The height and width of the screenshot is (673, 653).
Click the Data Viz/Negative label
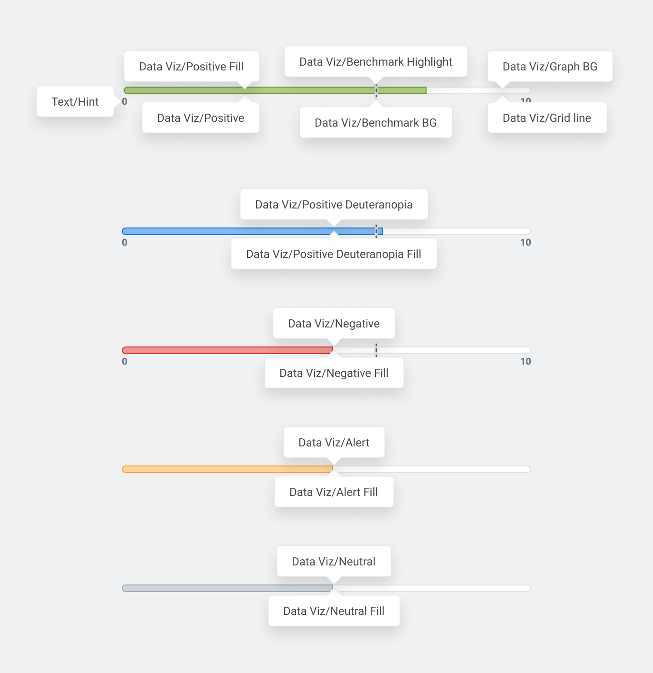(334, 324)
